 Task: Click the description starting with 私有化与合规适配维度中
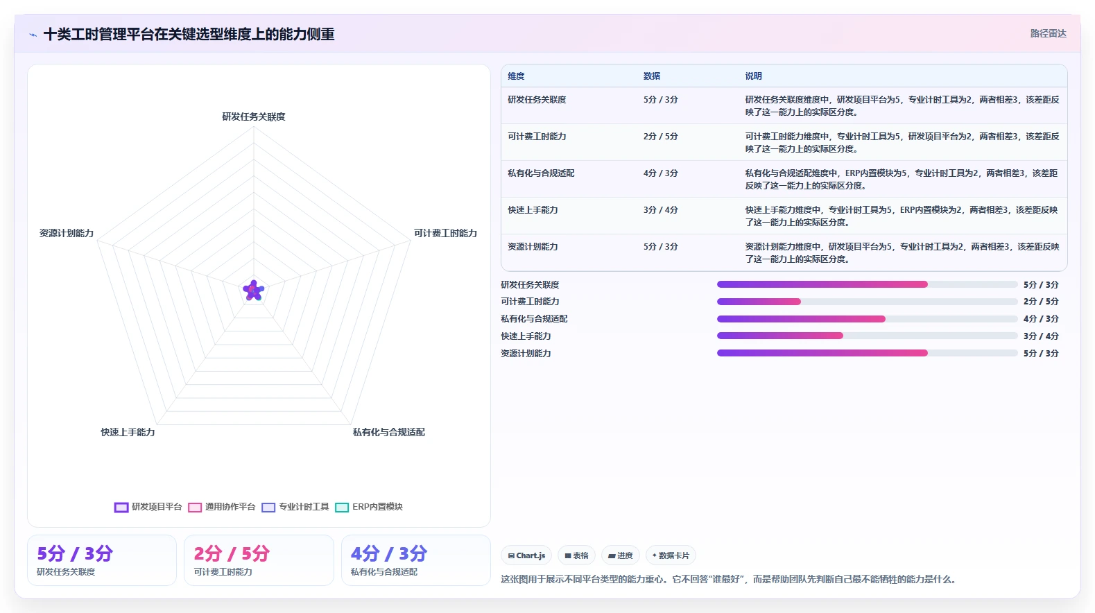[x=902, y=179]
